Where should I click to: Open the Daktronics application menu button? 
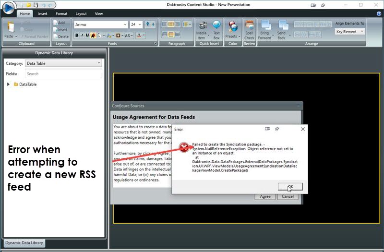[8, 8]
